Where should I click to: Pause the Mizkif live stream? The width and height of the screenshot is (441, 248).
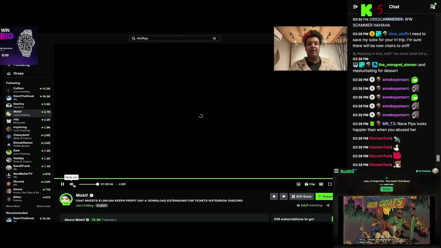pyautogui.click(x=62, y=184)
